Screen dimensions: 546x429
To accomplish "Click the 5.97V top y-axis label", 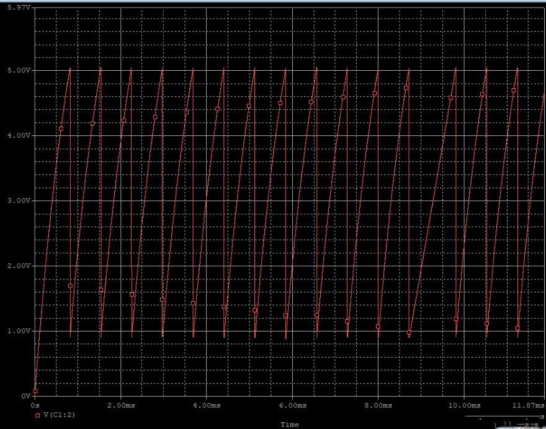I will (16, 7).
